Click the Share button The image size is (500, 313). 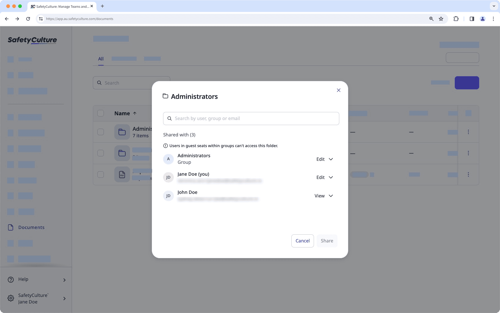coord(327,241)
